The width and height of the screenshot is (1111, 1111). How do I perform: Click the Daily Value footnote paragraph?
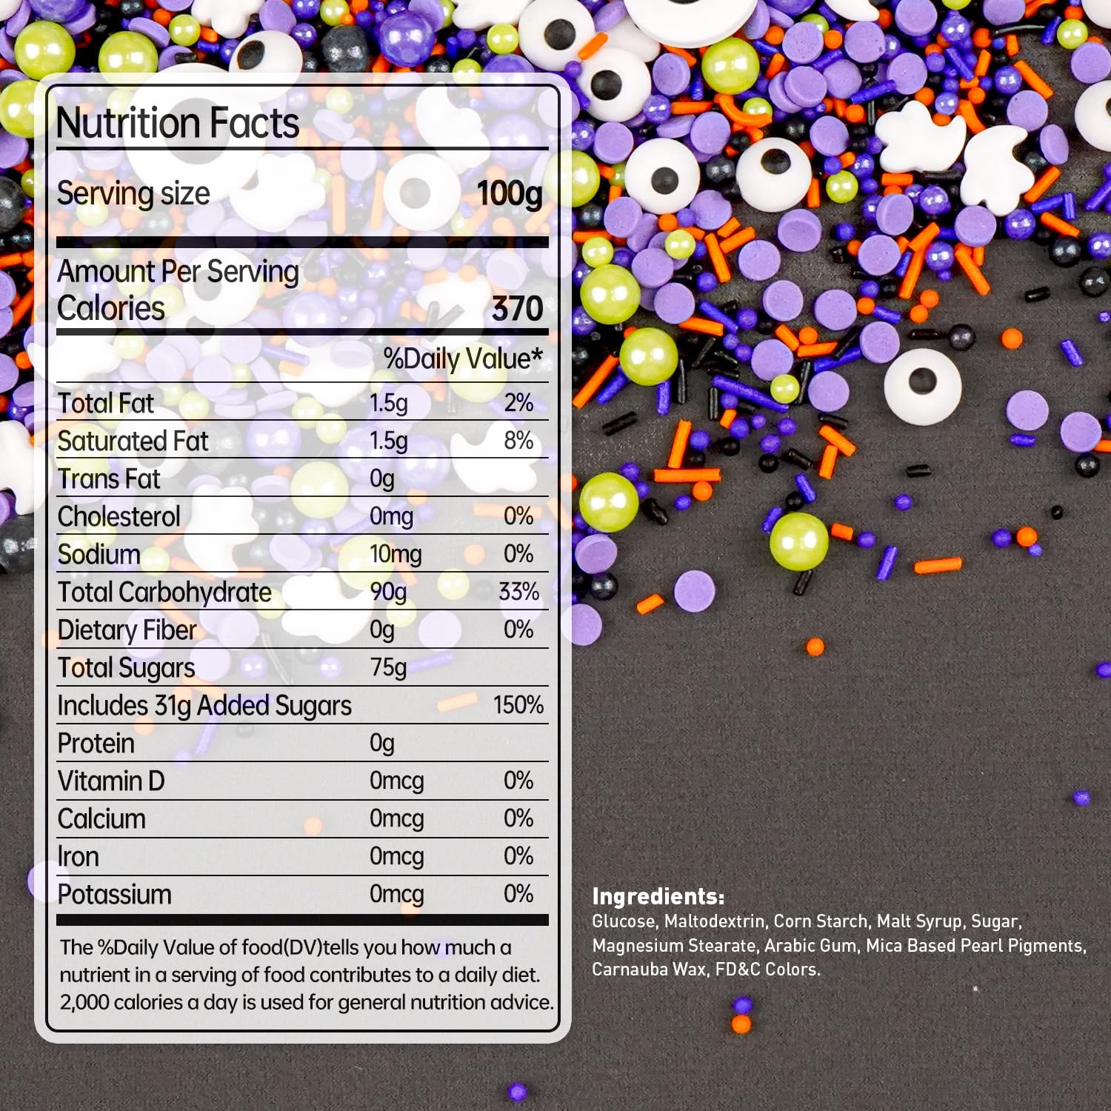[x=306, y=975]
